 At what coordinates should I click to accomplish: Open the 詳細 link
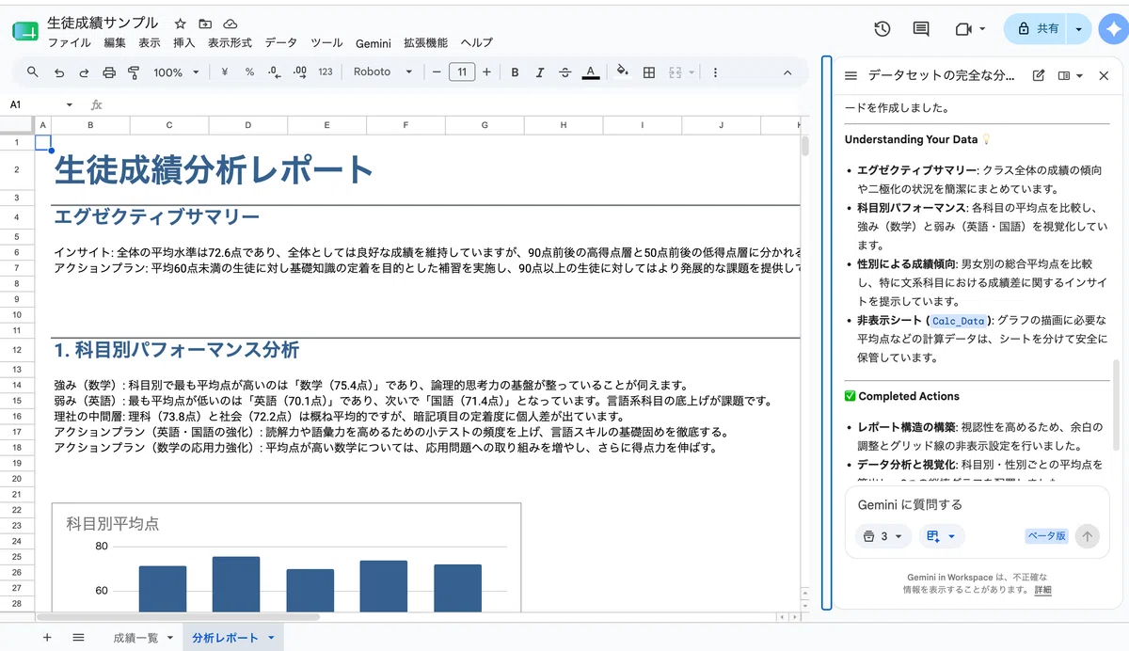(1043, 590)
